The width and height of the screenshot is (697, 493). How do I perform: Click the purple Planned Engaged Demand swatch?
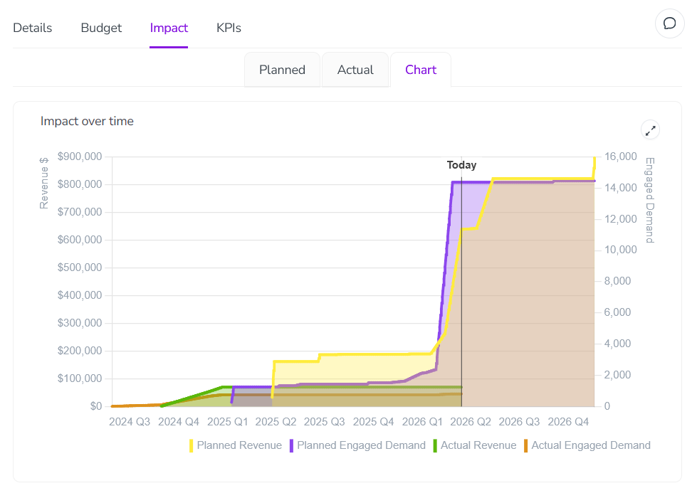point(292,446)
